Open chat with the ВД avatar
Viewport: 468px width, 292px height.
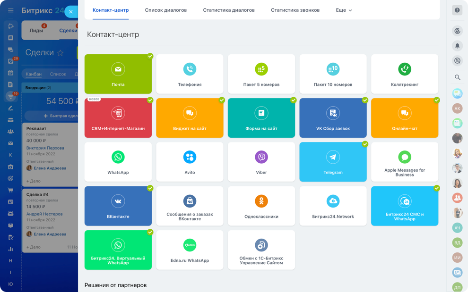pyautogui.click(x=457, y=243)
